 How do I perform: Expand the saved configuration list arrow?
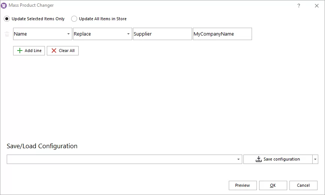[x=239, y=159]
